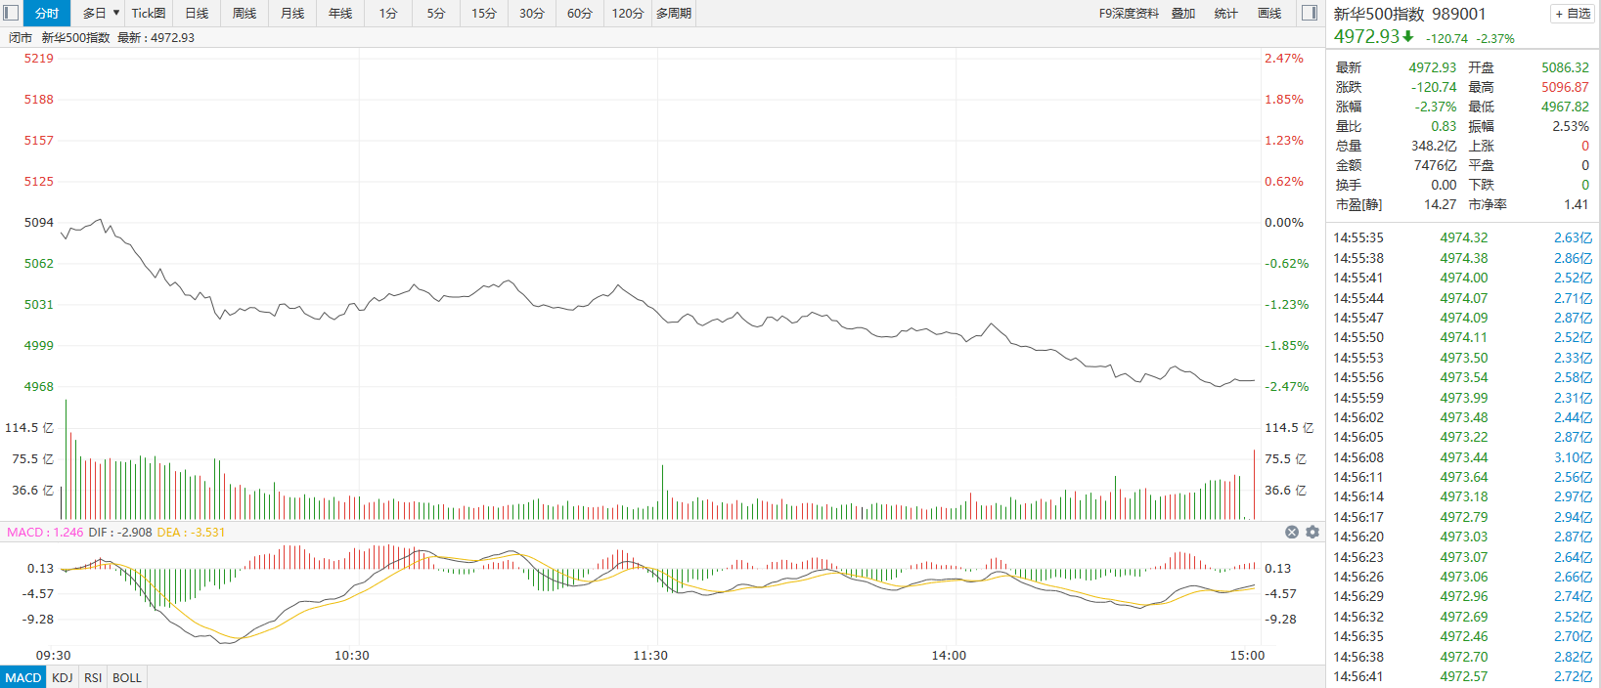The height and width of the screenshot is (688, 1601).
Task: Switch indicator to RSI
Action: (93, 677)
